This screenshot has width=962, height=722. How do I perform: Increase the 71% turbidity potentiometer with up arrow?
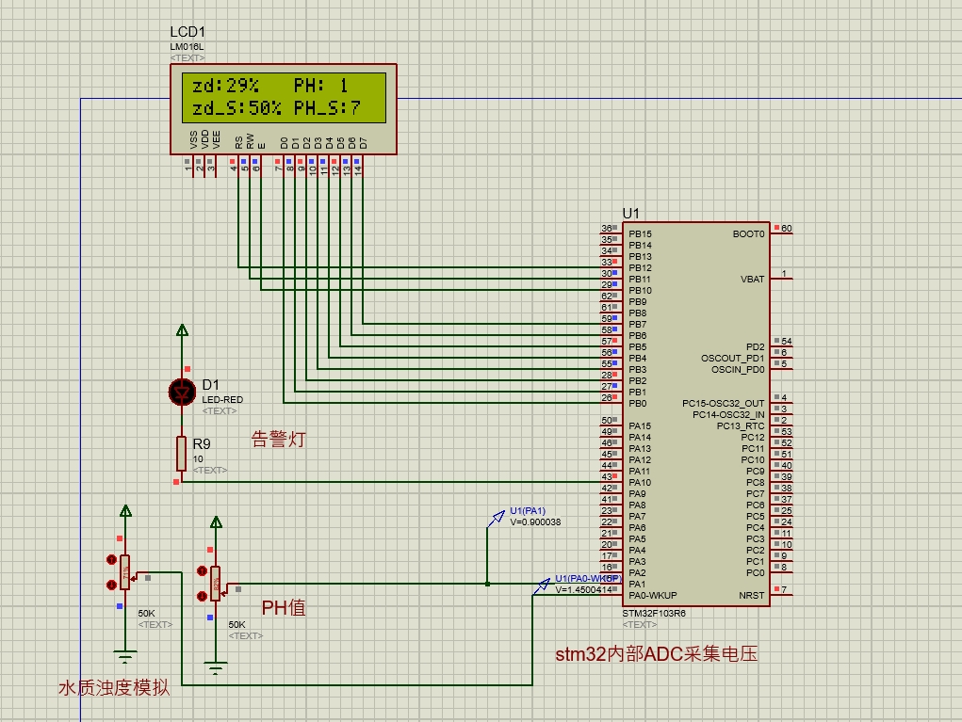coord(111,559)
